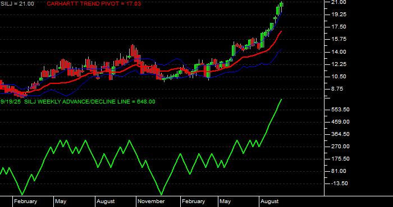Select the 8.75 price axis value
The width and height of the screenshot is (393, 207).
pos(337,88)
